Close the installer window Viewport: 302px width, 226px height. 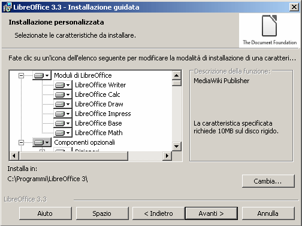[294, 7]
